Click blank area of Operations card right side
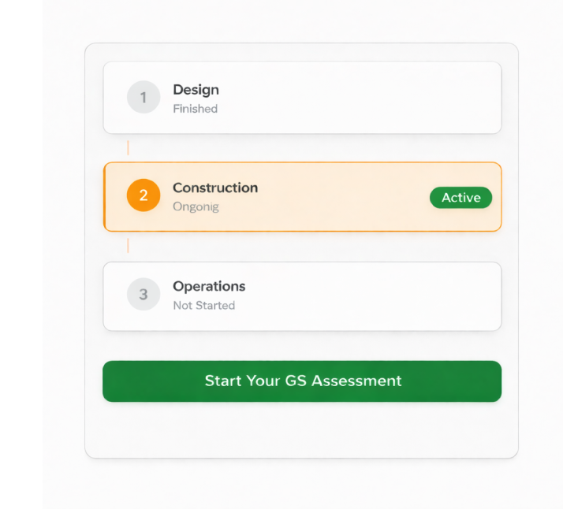This screenshot has height=509, width=563. coord(394,296)
